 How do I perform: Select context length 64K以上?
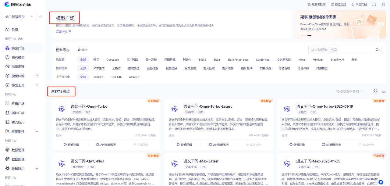tap(134, 77)
